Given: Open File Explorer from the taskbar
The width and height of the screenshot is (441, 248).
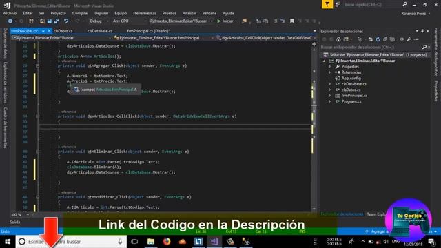Looking at the screenshot, I should point(151,242).
